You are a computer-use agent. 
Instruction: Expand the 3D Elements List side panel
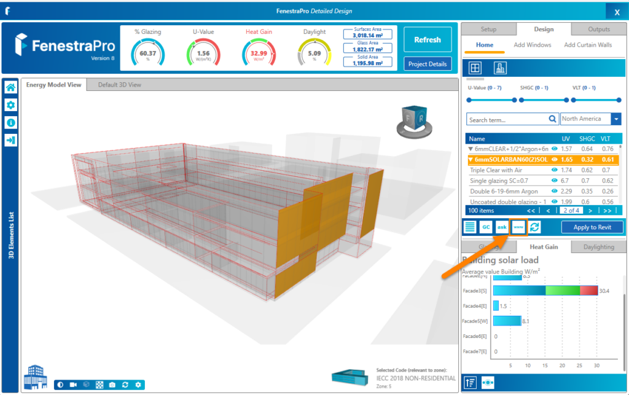point(11,235)
